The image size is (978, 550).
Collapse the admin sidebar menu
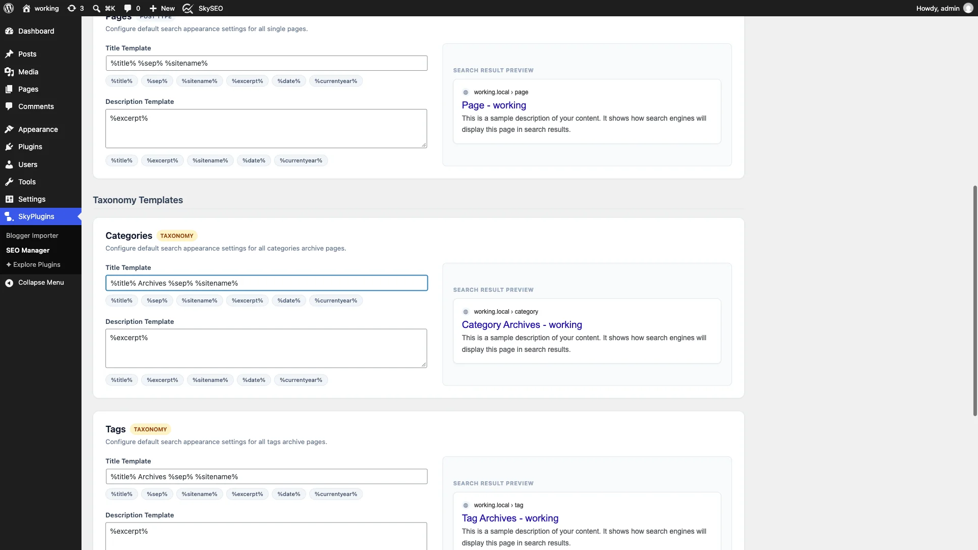41,283
